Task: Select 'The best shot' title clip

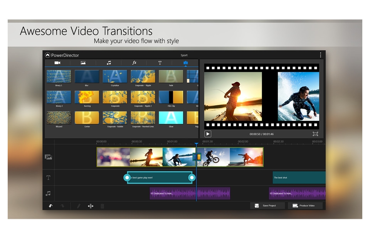Action: (x=299, y=178)
